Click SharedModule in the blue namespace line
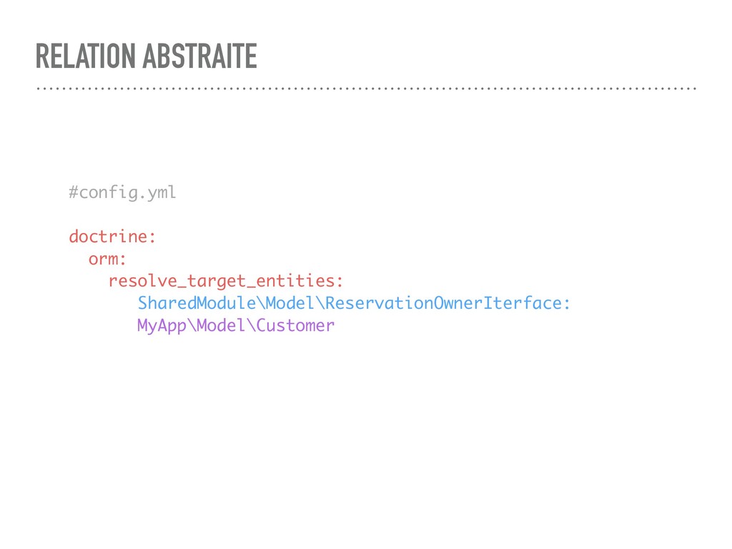Image resolution: width=732 pixels, height=549 pixels. 197,303
